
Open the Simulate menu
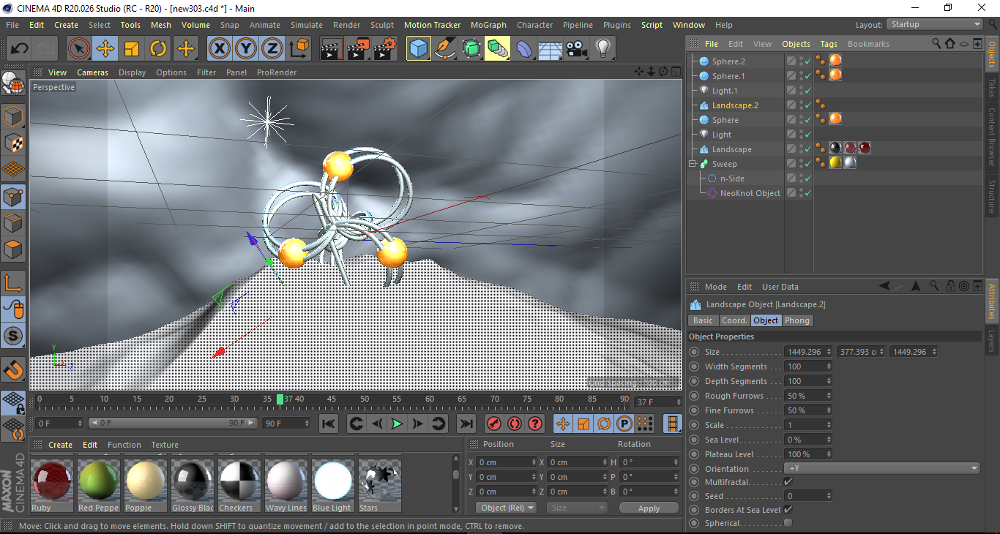point(307,25)
